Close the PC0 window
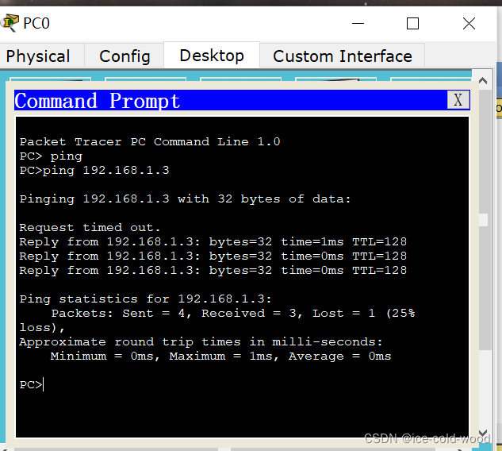The width and height of the screenshot is (502, 451). point(469,23)
